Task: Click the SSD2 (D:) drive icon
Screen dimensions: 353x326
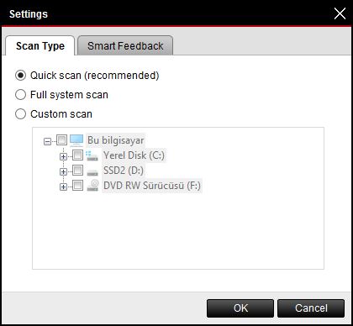Action: pos(92,172)
